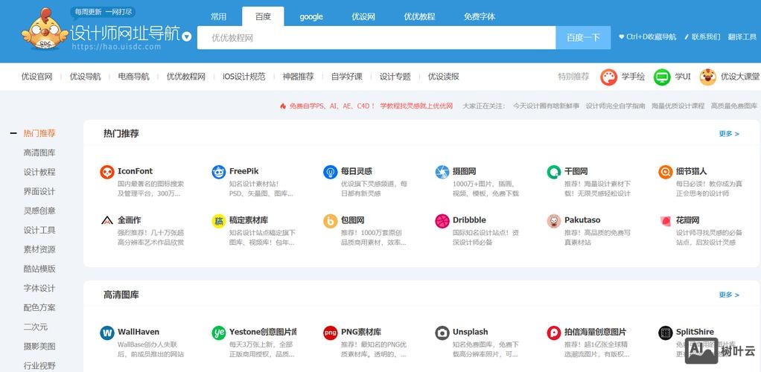This screenshot has height=372, width=761.
Task: Open the 拍信 red P icon
Action: click(554, 333)
